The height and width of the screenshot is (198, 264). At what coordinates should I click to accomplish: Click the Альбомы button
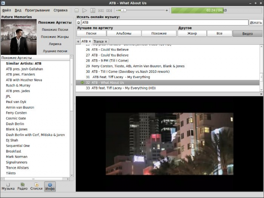coord(124,34)
